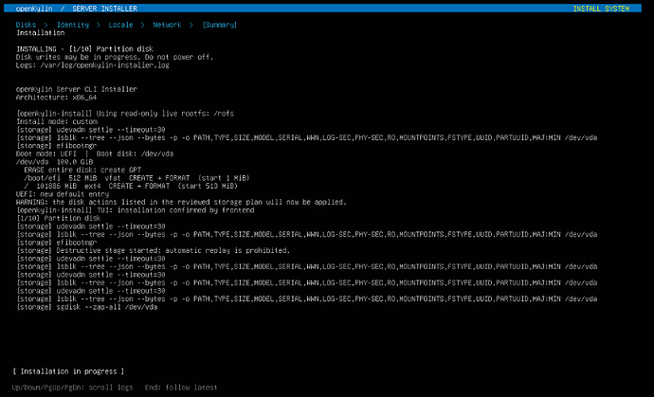Click '/dev/vda 100.0 GiB' line
The width and height of the screenshot is (654, 397).
(x=55, y=162)
